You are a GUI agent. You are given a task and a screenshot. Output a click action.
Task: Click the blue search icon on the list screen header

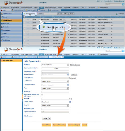tap(123, 4)
